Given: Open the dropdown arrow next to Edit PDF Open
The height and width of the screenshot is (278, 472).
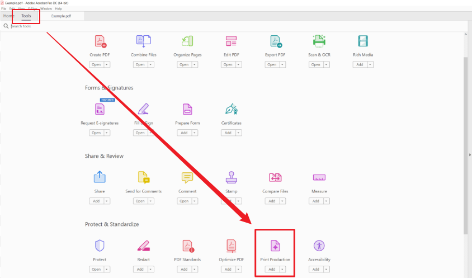Looking at the screenshot, I should tap(238, 64).
